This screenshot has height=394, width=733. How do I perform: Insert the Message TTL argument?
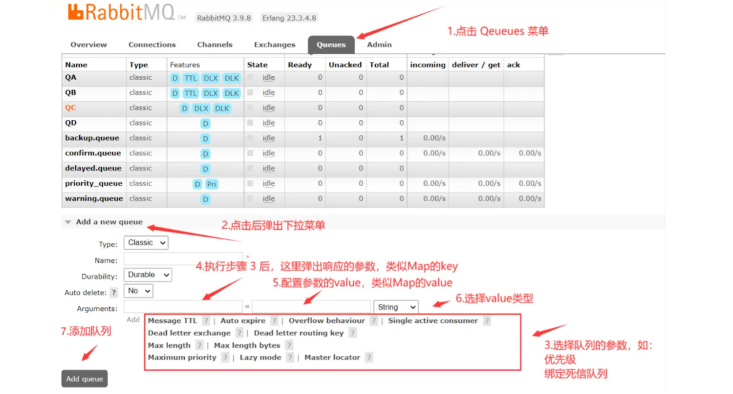tap(172, 320)
